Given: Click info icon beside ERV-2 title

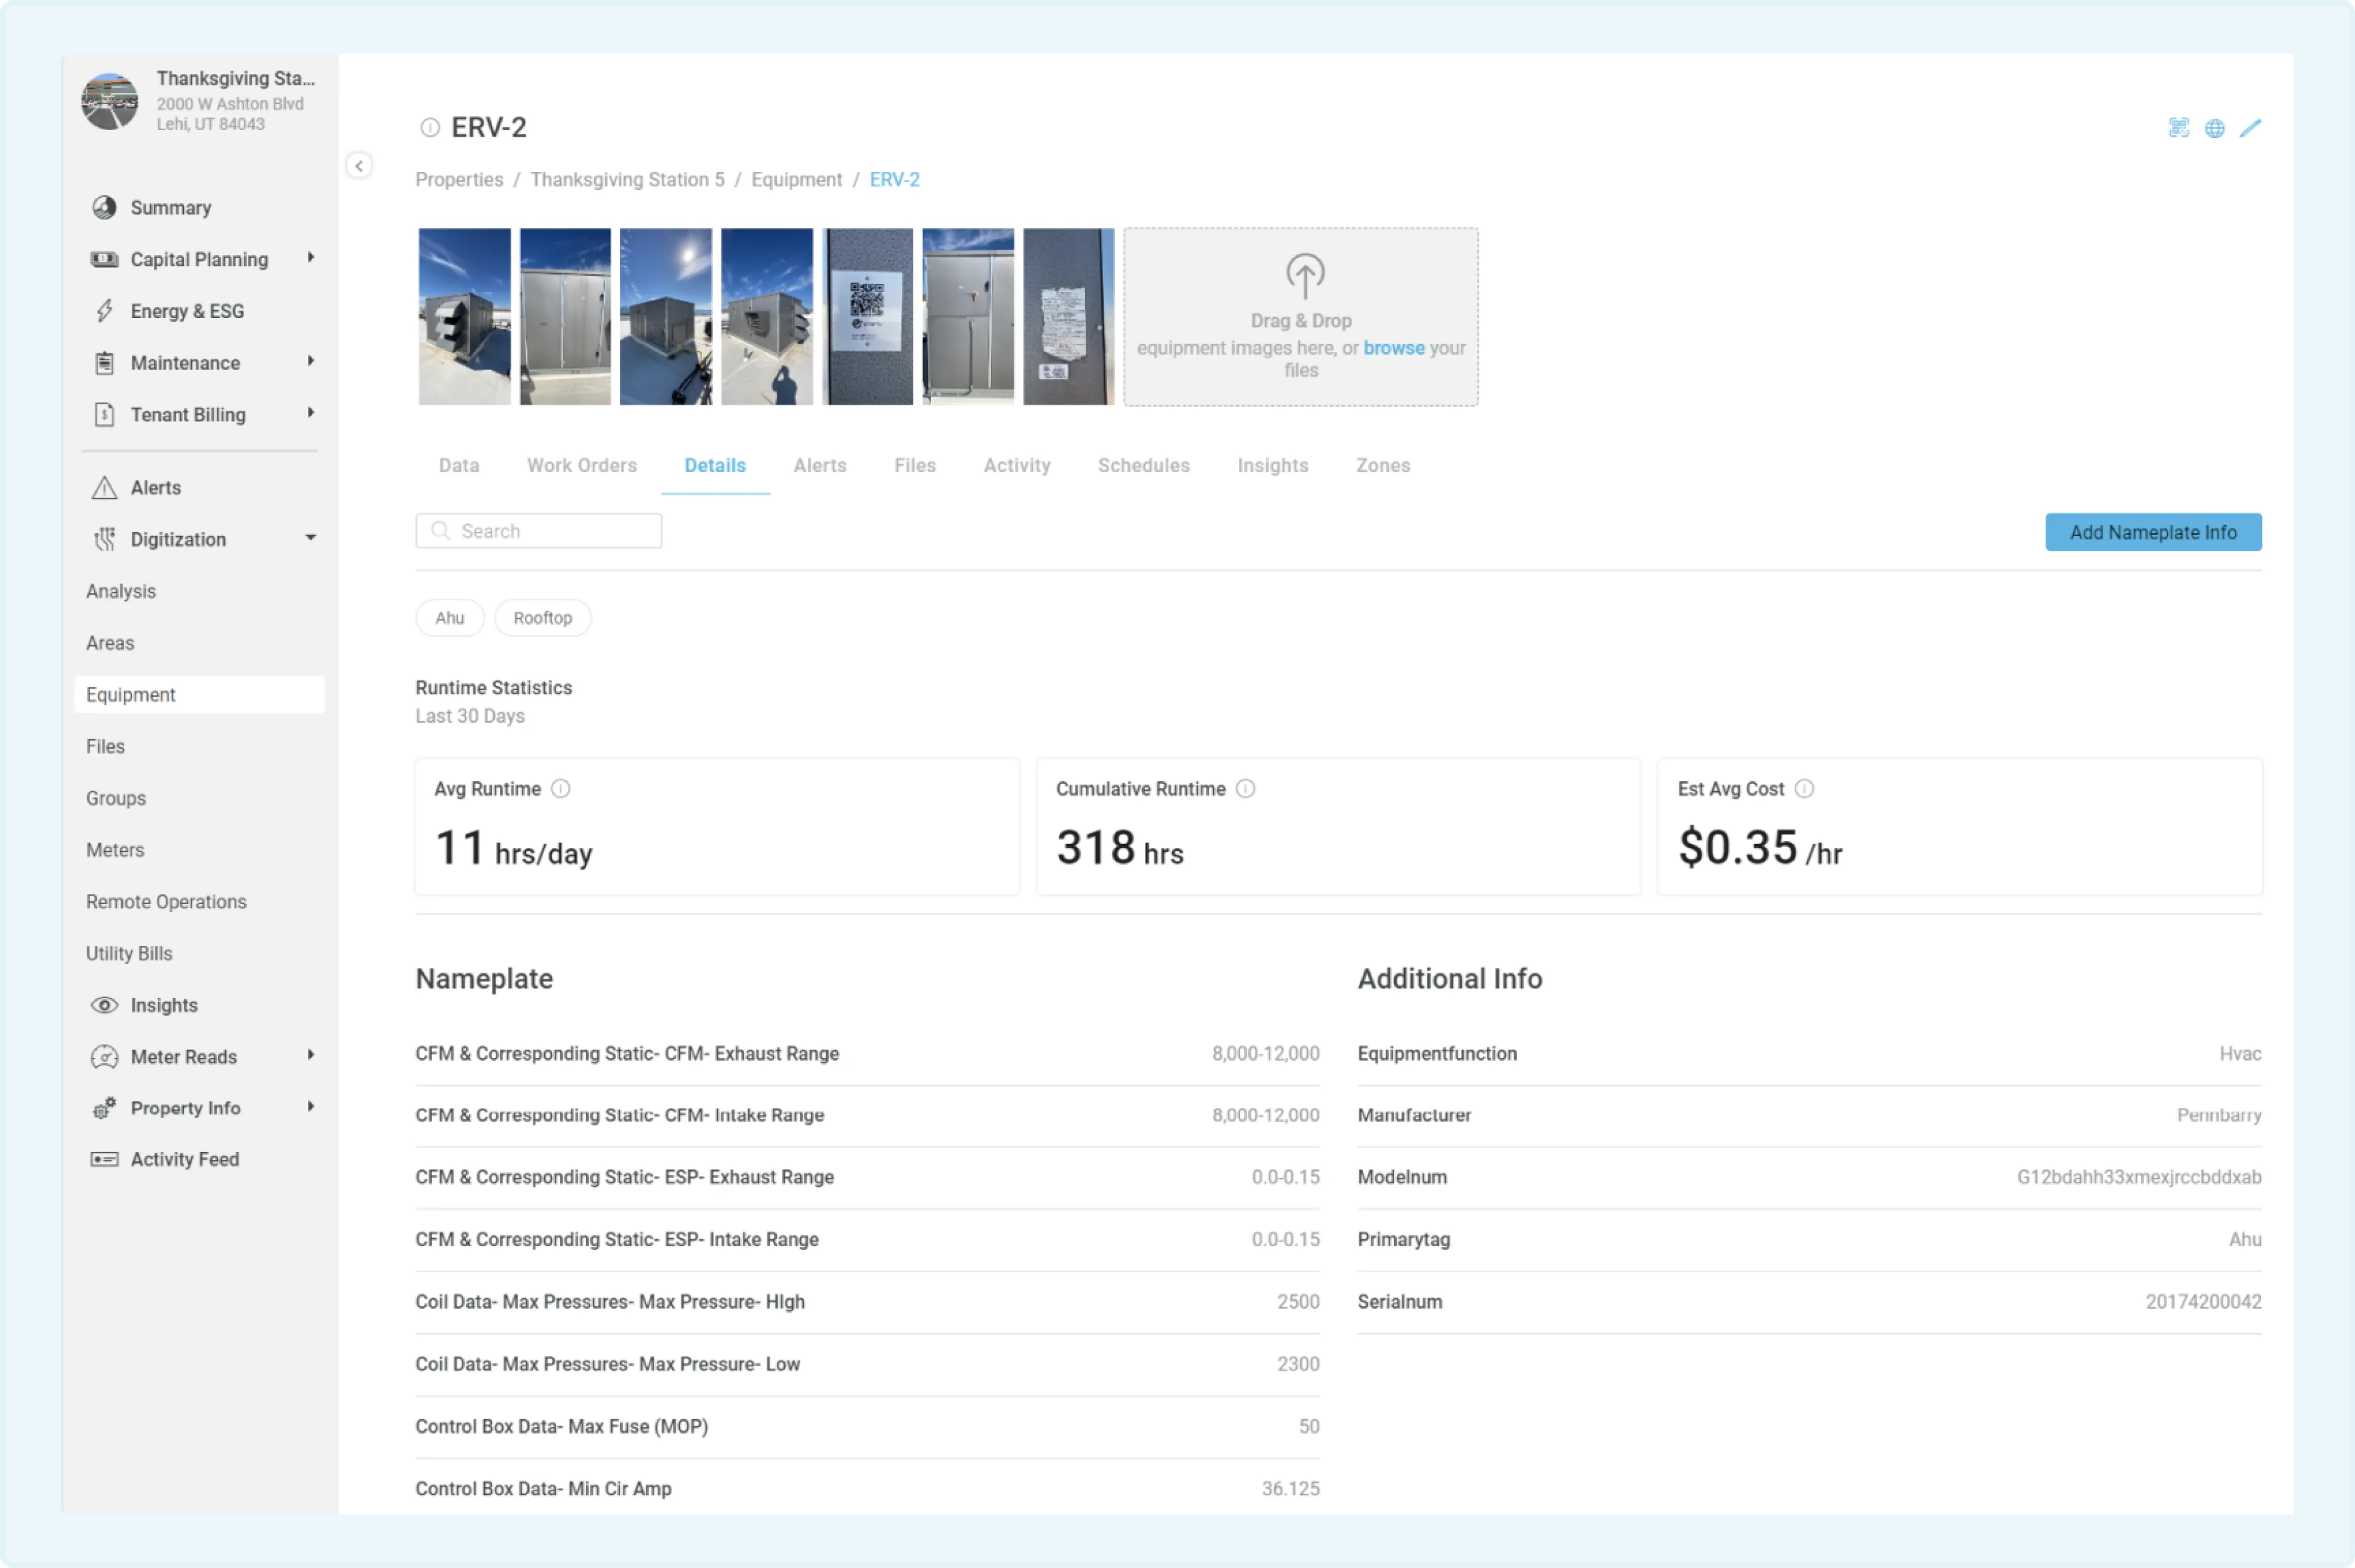Looking at the screenshot, I should click(430, 127).
